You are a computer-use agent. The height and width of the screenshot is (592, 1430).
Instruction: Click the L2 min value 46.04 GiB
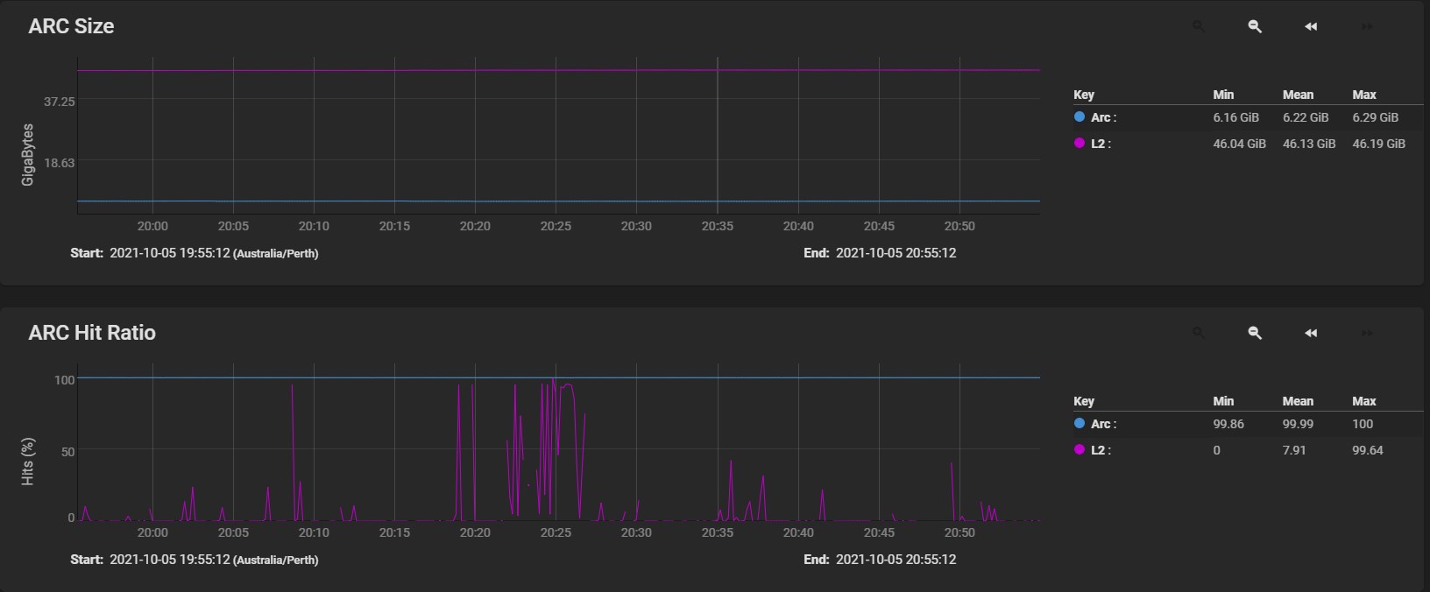(1239, 144)
